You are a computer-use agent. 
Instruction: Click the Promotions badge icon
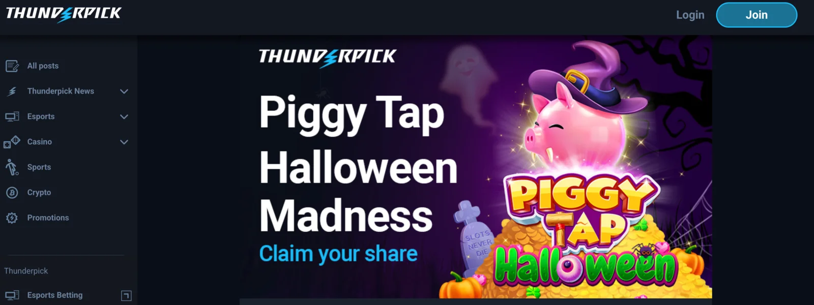(12, 218)
